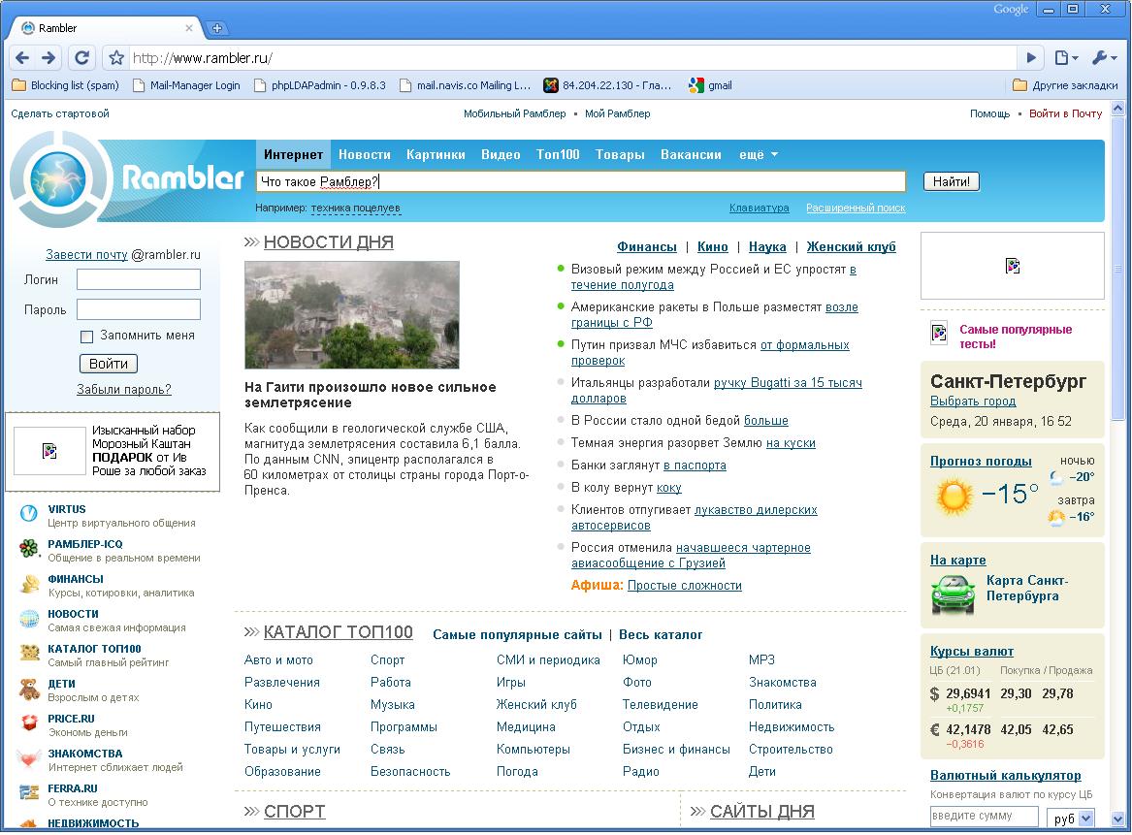Open Финансы news category link
Viewport: 1132px width, 835px height.
[646, 247]
